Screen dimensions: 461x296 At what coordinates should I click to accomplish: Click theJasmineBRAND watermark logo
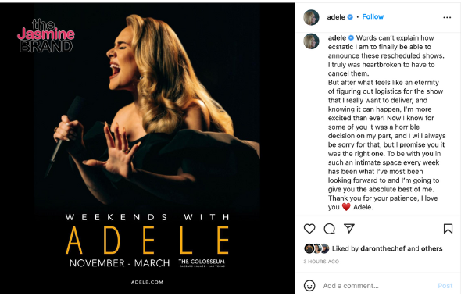pyautogui.click(x=46, y=36)
